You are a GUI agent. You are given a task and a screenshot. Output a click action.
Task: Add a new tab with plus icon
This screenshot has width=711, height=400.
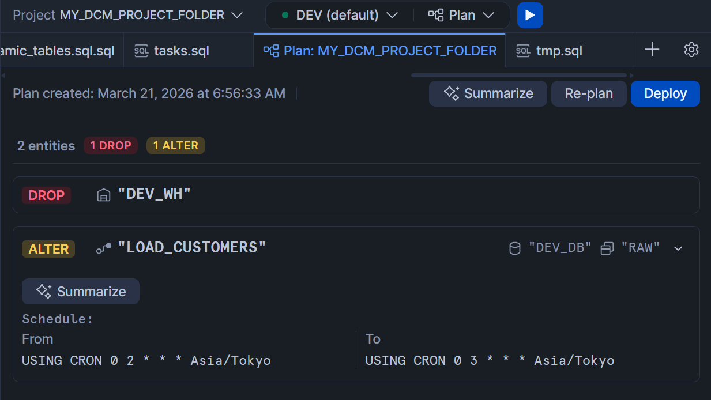tap(652, 50)
